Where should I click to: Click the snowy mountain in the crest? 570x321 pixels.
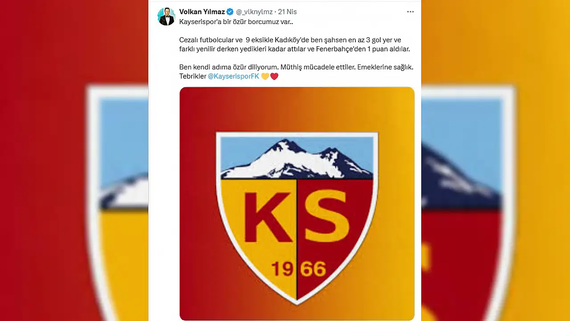297,159
